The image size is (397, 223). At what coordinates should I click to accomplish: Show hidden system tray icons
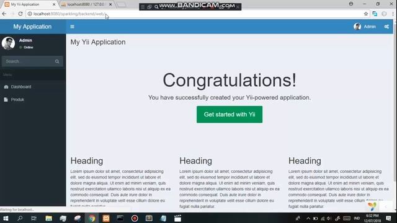[x=308, y=219]
